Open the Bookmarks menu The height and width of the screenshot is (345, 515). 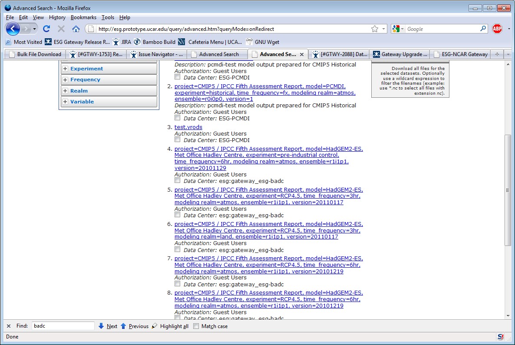83,17
